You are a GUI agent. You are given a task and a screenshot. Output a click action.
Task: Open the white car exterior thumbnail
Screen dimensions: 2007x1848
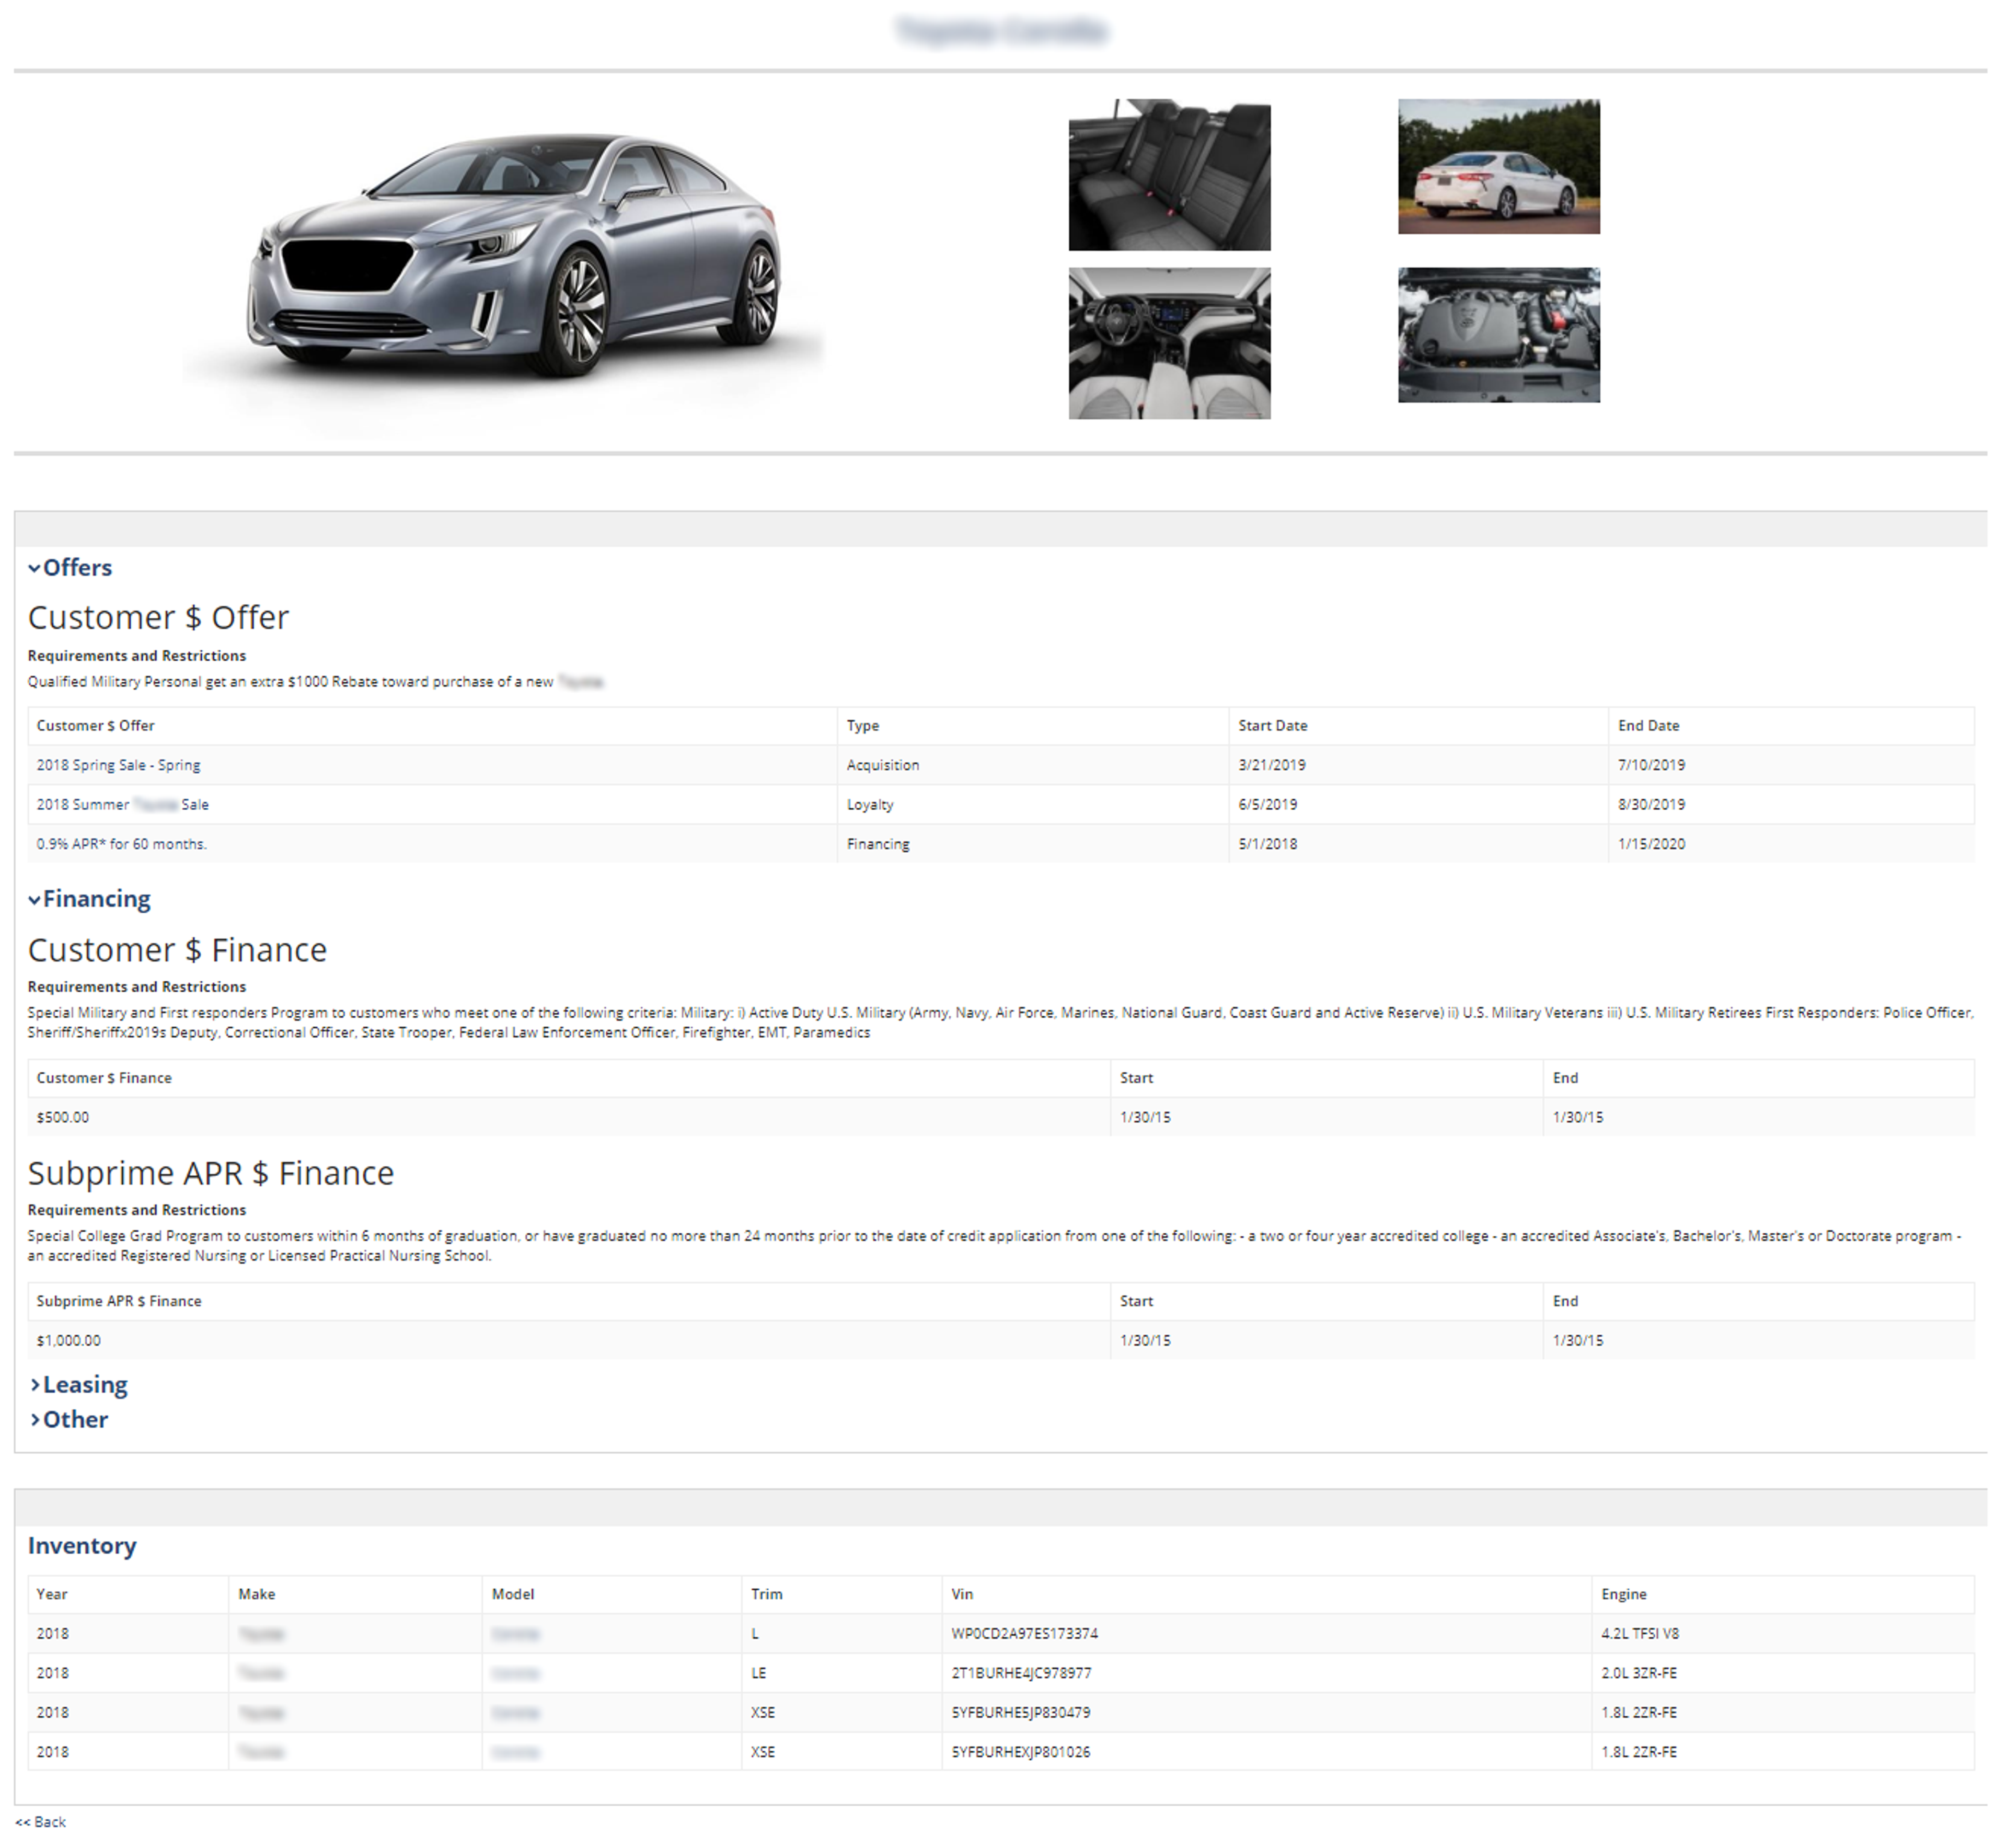click(x=1498, y=166)
